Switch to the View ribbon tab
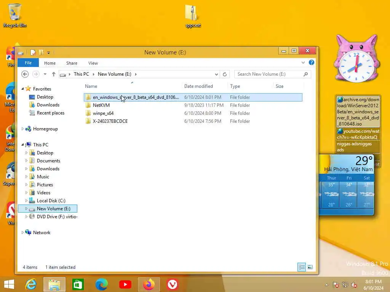The width and height of the screenshot is (390, 292). (93, 63)
